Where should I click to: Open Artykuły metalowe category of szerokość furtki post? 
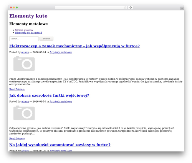pos(61,101)
